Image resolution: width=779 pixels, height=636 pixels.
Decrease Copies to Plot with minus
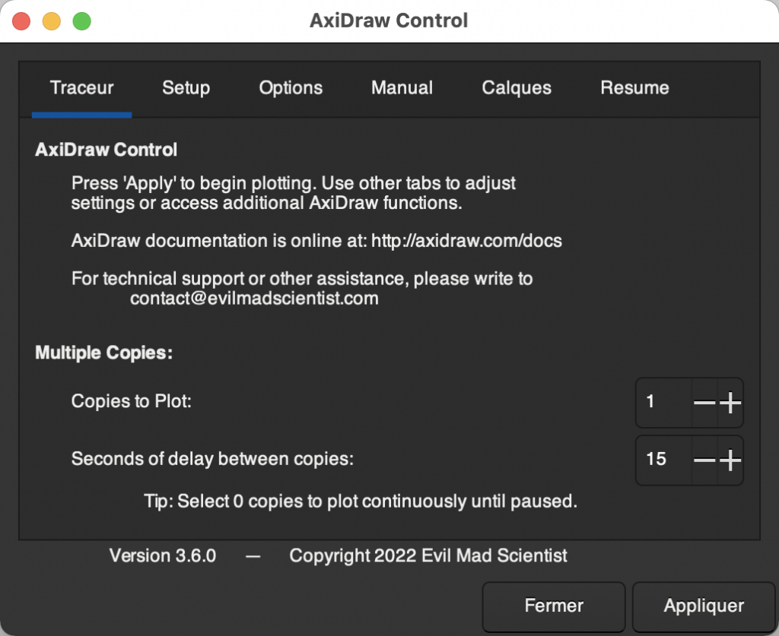(x=704, y=403)
